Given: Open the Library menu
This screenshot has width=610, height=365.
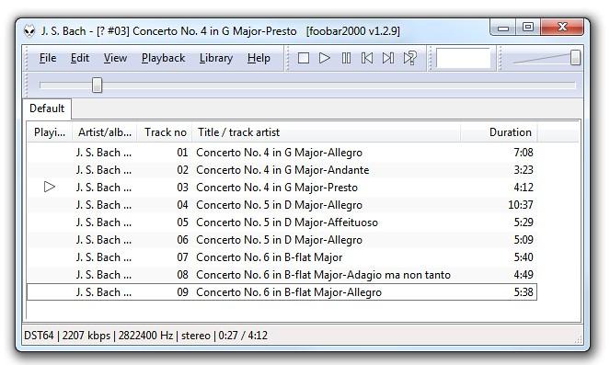Looking at the screenshot, I should [x=216, y=58].
